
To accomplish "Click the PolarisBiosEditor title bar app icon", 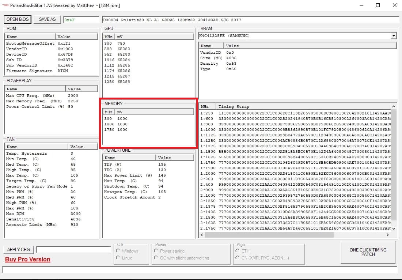I will (x=5, y=5).
